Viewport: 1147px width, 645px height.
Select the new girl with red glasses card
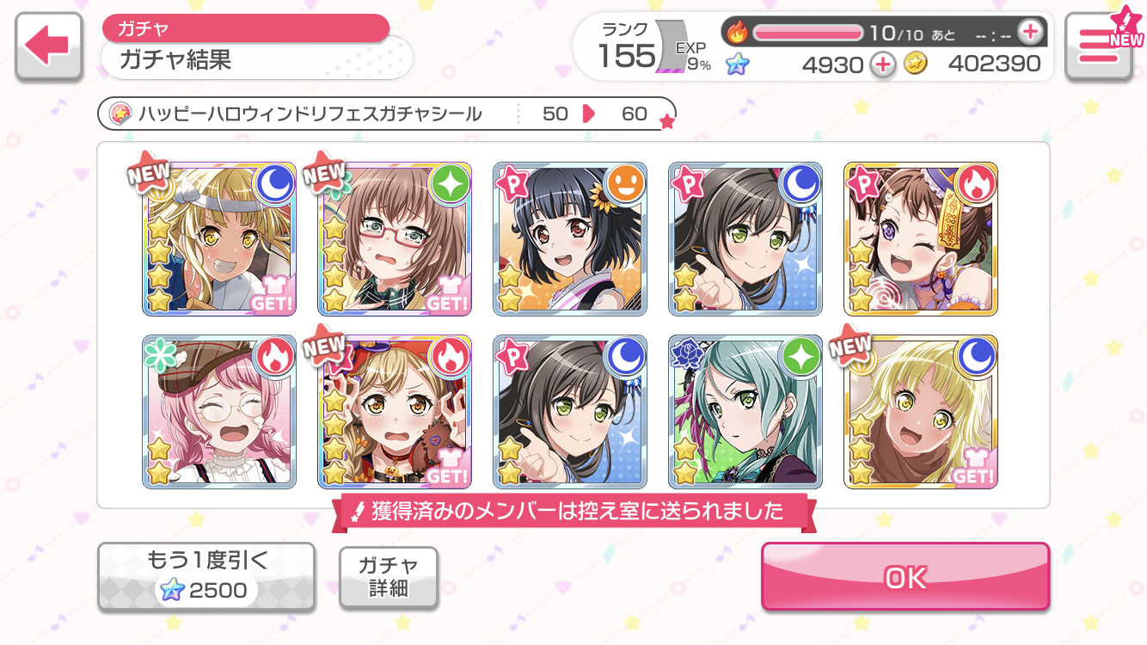(x=395, y=238)
